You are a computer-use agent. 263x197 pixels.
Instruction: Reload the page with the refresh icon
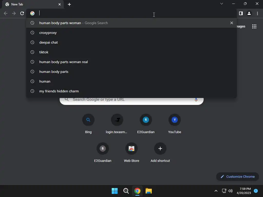(x=22, y=13)
